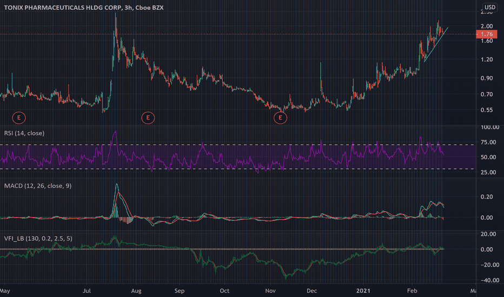504x297 pixels.
Task: Click the 1.60 price axis value
Action: pyautogui.click(x=487, y=41)
